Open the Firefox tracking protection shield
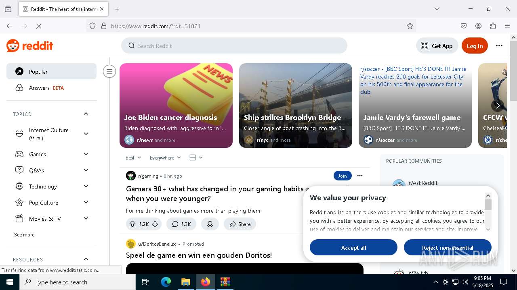Viewport: 517px width, 290px height. pyautogui.click(x=92, y=26)
